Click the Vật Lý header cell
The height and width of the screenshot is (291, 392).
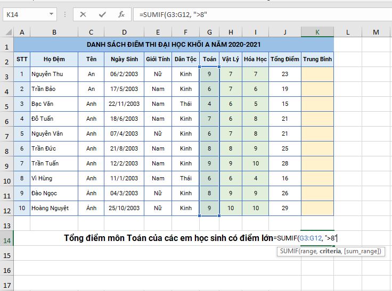tap(231, 60)
